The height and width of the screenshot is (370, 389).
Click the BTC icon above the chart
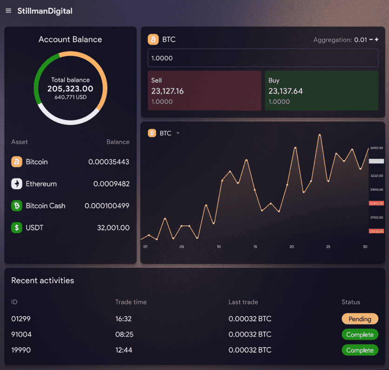pos(152,133)
